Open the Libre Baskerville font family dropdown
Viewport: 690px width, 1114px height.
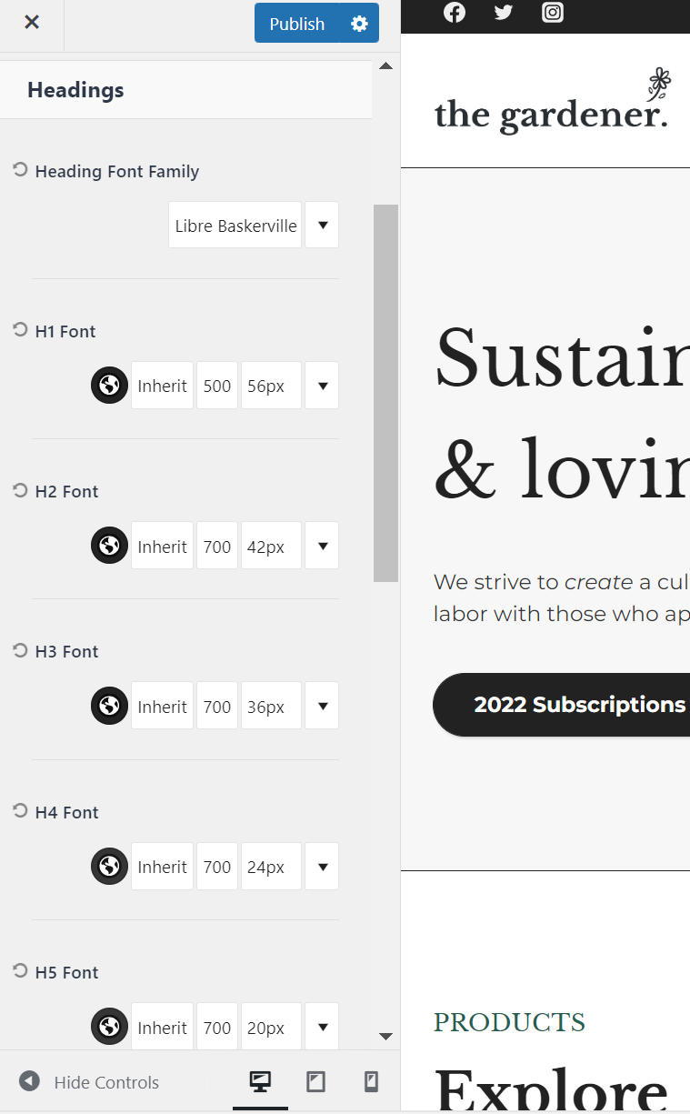click(x=322, y=225)
